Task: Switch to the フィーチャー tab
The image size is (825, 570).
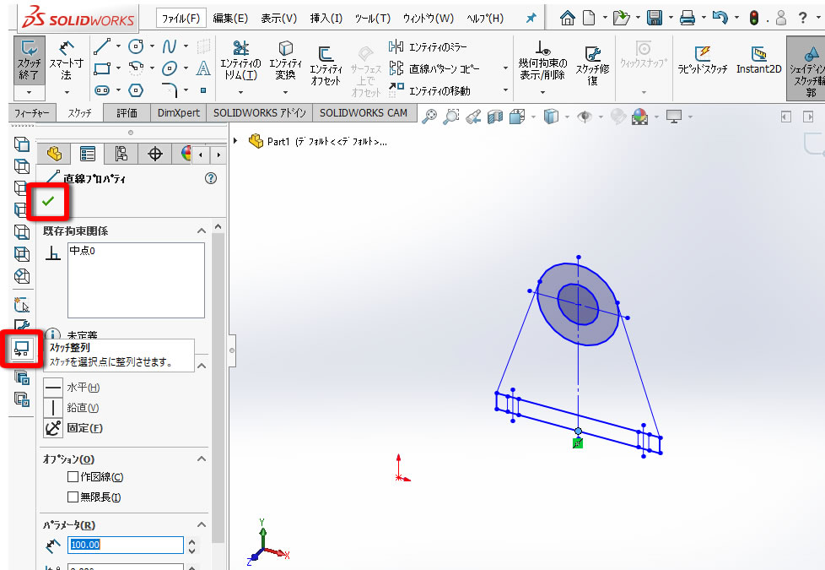Action: [32, 113]
